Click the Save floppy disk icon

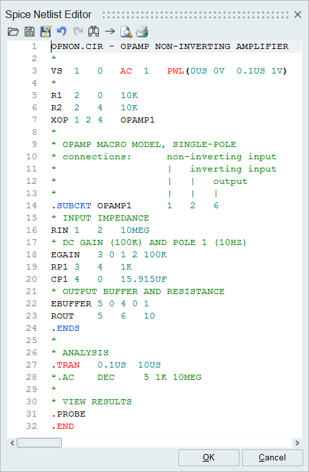point(30,32)
